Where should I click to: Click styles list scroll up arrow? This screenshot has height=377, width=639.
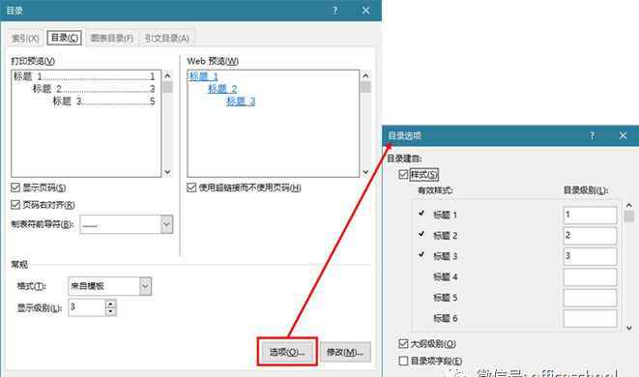[629, 205]
